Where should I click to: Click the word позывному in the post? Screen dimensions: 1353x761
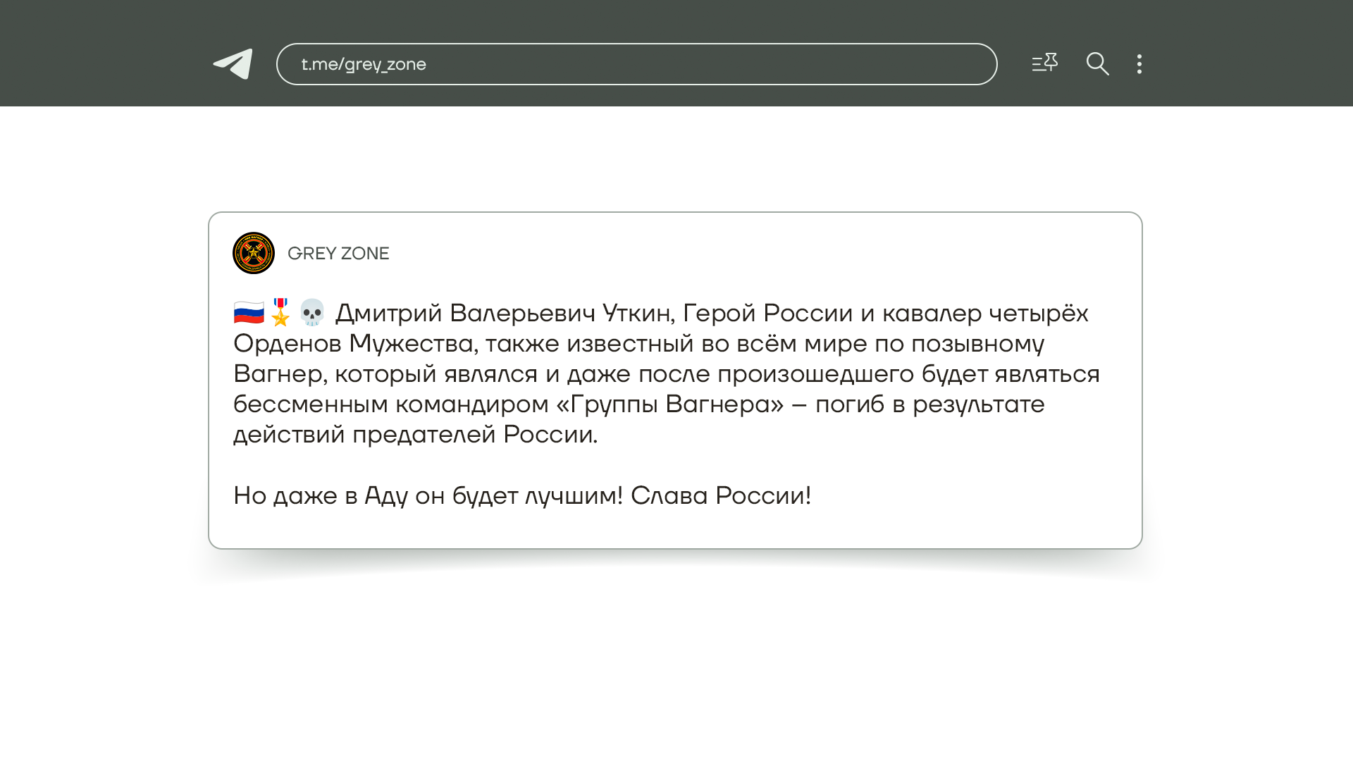[x=977, y=344]
